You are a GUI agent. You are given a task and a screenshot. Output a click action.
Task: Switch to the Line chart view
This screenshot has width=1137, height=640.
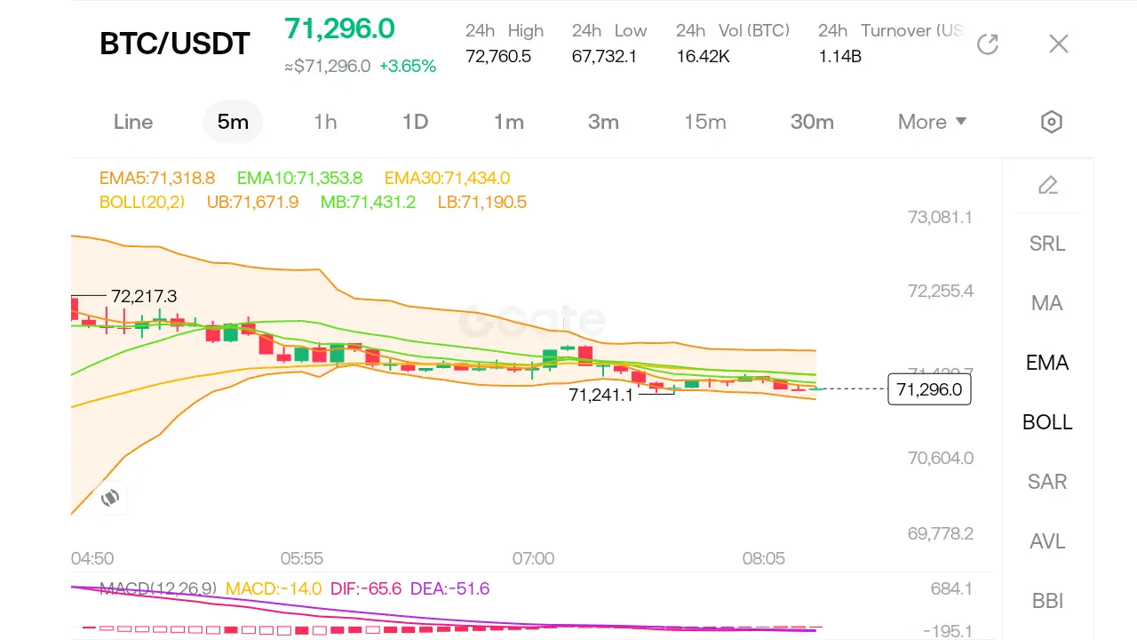pos(133,122)
